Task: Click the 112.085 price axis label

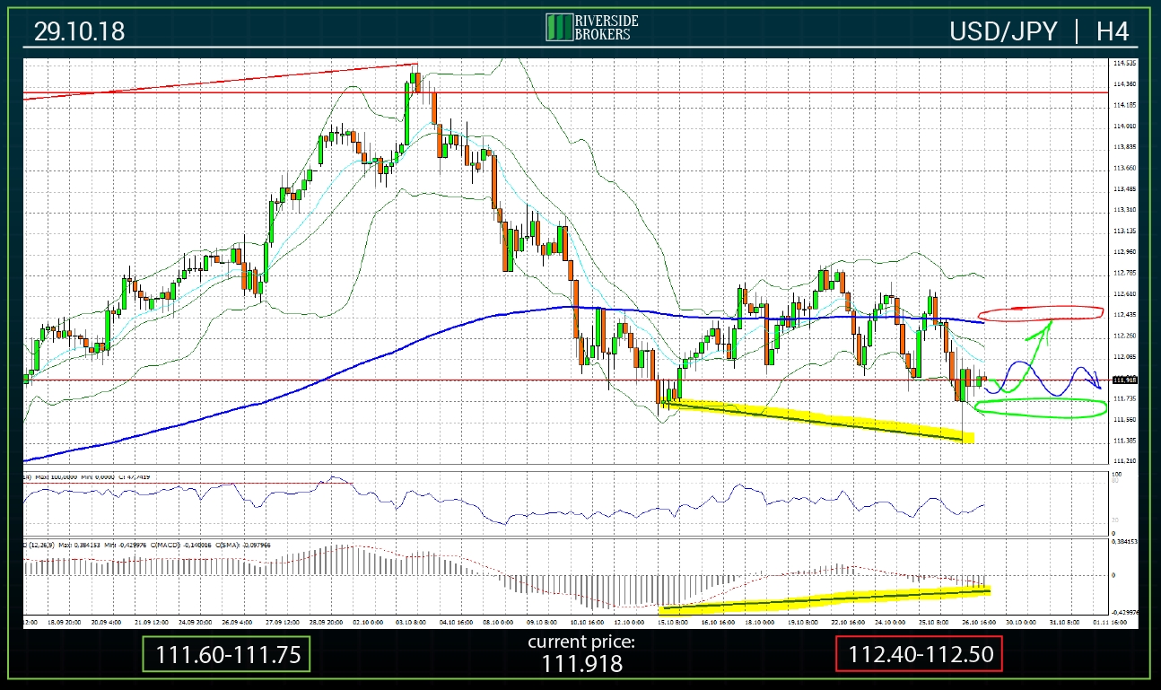Action: click(x=1124, y=356)
